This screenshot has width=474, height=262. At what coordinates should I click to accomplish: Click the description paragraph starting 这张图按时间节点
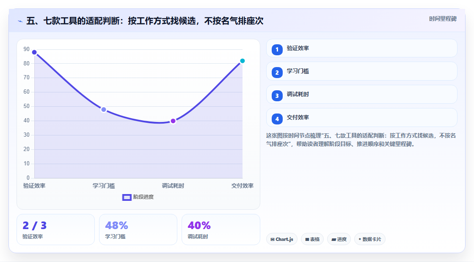pos(361,140)
